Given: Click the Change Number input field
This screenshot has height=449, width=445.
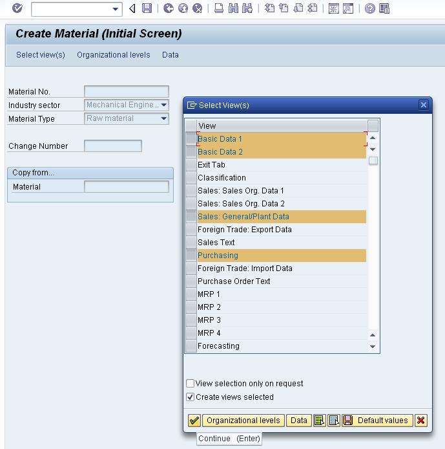Looking at the screenshot, I should [x=113, y=146].
